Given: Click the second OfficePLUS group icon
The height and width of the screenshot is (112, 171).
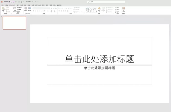Looking at the screenshot, I should (x=29, y=8).
